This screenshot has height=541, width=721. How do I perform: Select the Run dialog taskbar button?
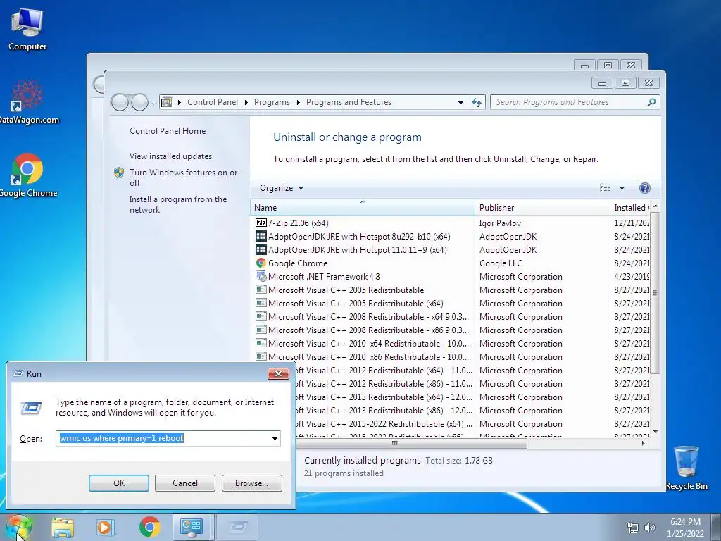237,527
